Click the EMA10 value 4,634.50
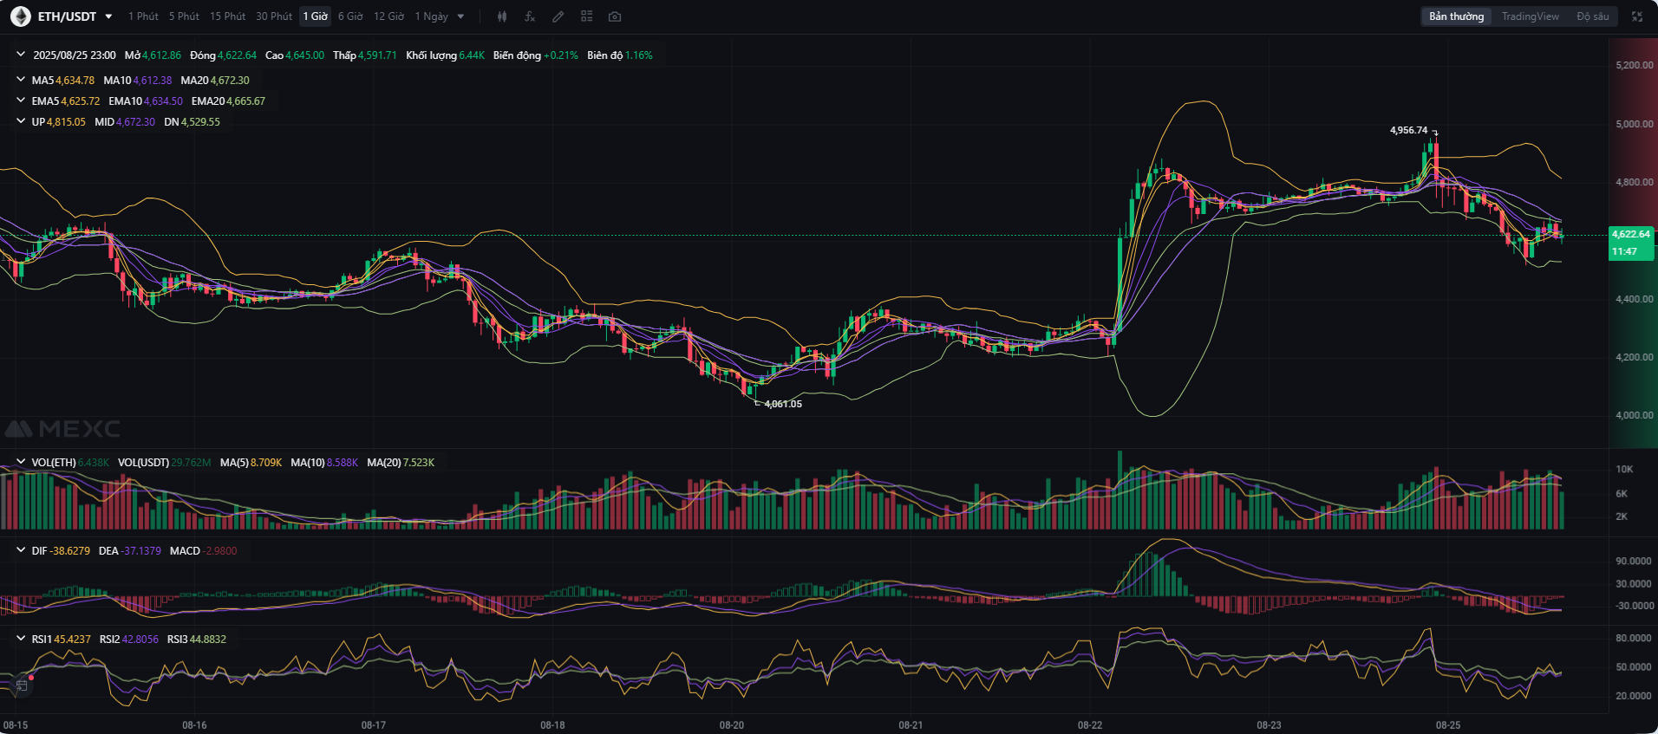Viewport: 1658px width, 734px height. coord(163,101)
